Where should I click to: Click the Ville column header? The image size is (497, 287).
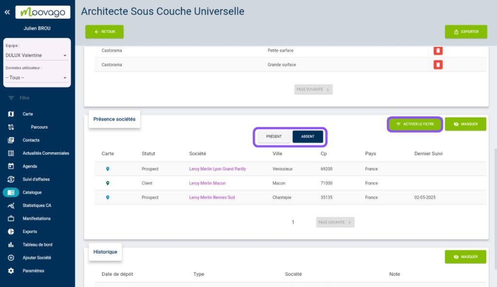point(277,154)
